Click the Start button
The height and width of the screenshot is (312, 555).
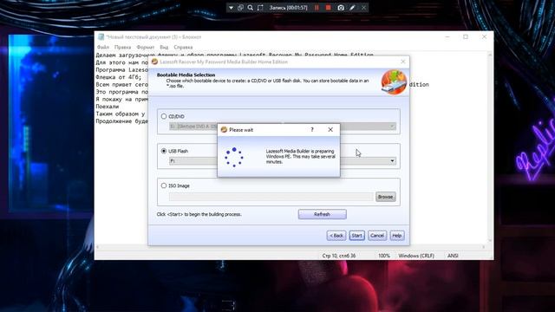tap(356, 236)
